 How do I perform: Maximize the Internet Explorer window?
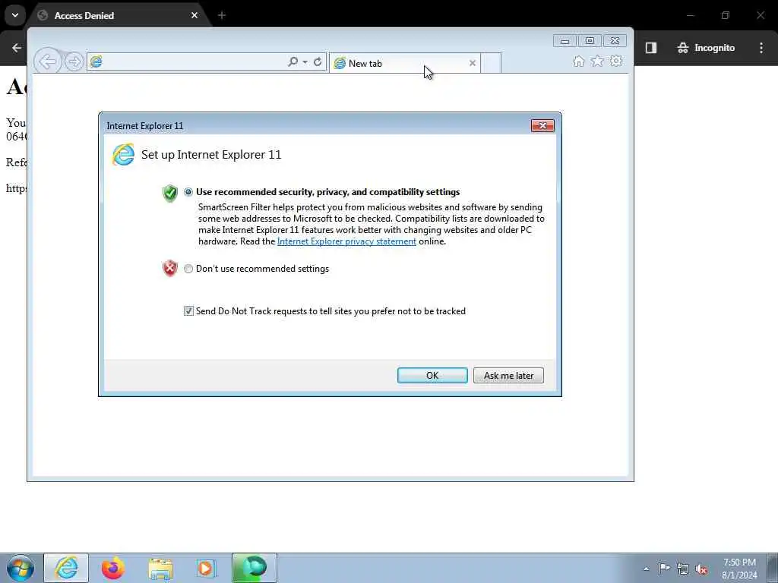point(590,41)
